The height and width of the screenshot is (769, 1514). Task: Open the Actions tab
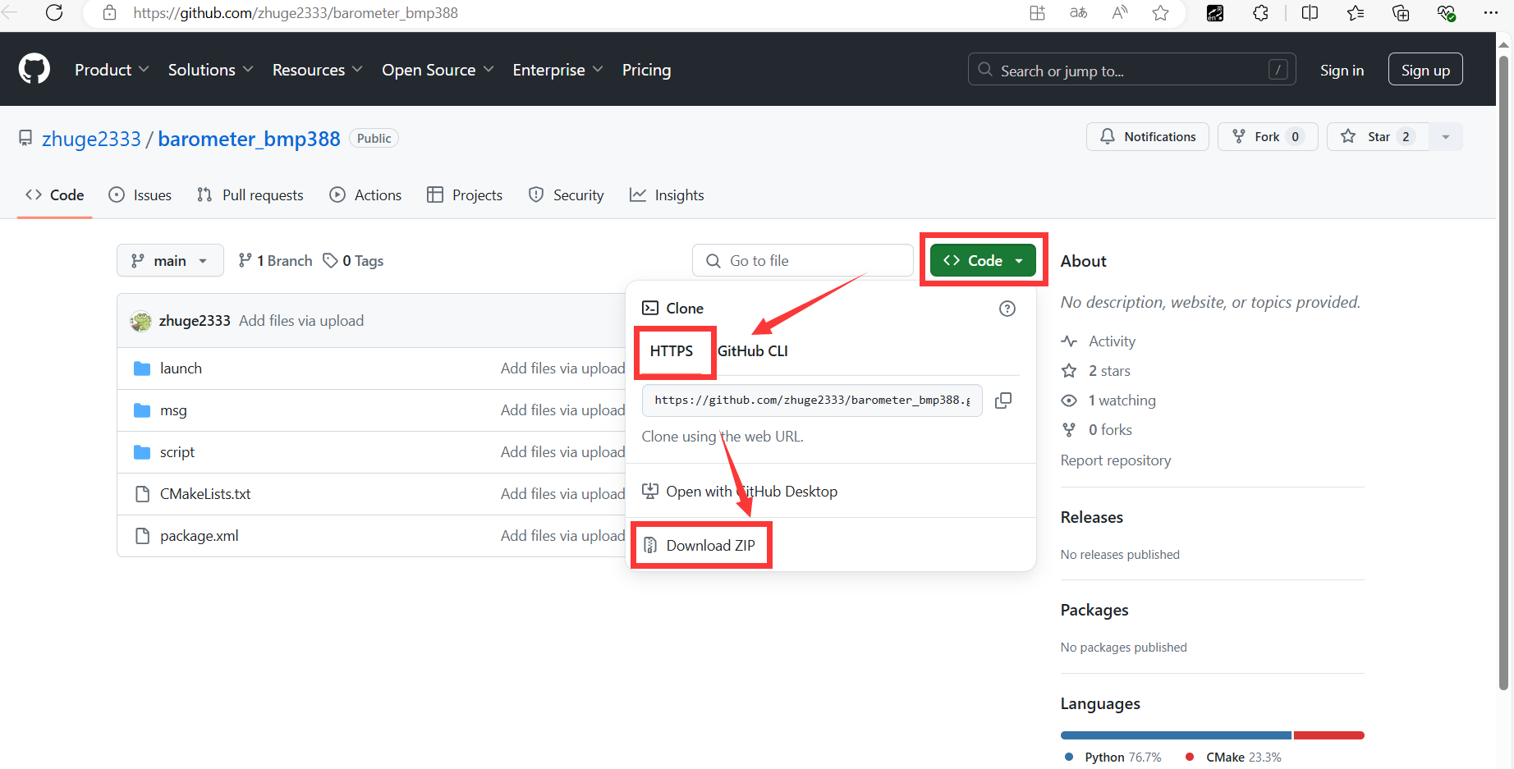[x=365, y=195]
